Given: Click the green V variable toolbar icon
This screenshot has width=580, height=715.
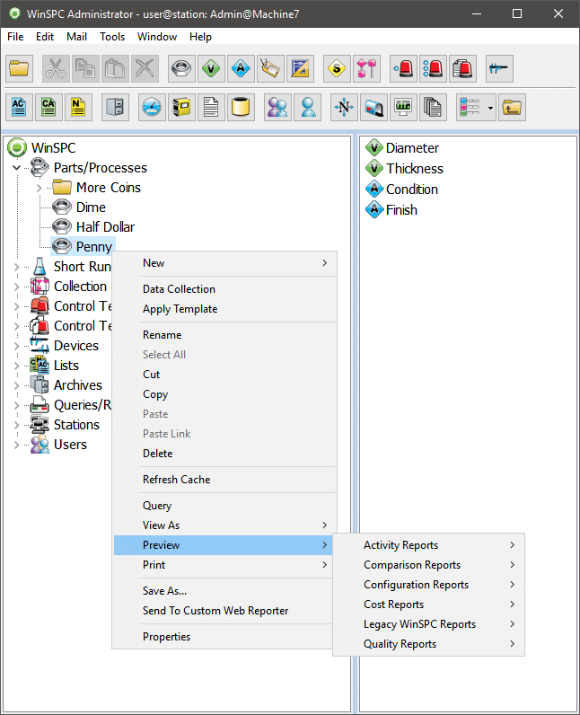Looking at the screenshot, I should tap(211, 67).
